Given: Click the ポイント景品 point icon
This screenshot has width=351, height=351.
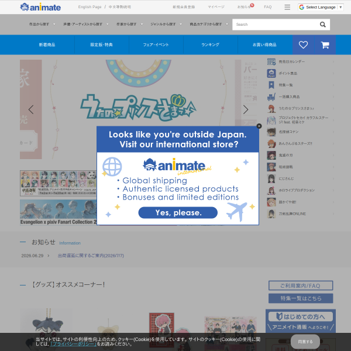Looking at the screenshot, I should [x=271, y=73].
